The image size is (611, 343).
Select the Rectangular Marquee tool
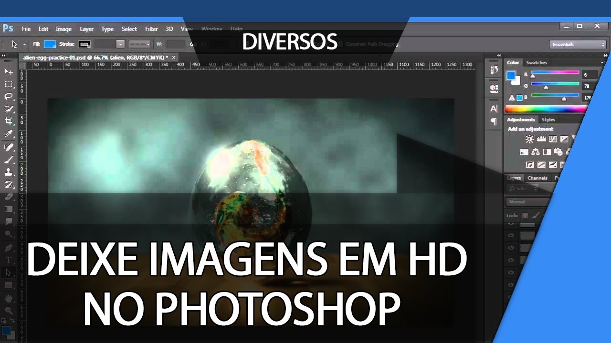tap(9, 84)
